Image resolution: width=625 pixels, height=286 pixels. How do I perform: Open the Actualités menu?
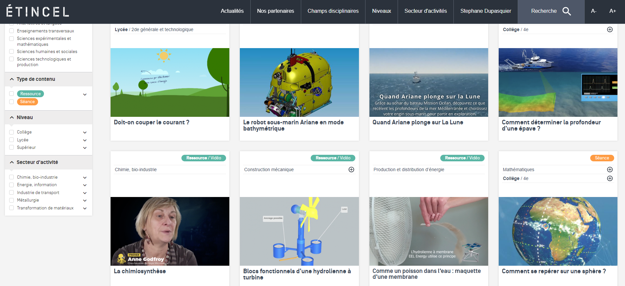click(232, 11)
